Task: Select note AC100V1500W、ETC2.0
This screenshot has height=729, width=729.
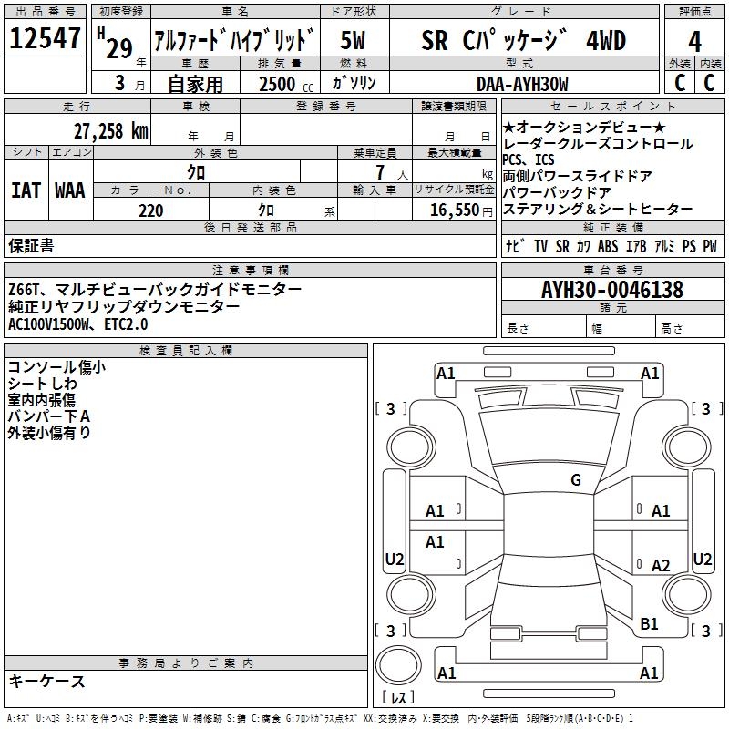Action: pyautogui.click(x=78, y=323)
